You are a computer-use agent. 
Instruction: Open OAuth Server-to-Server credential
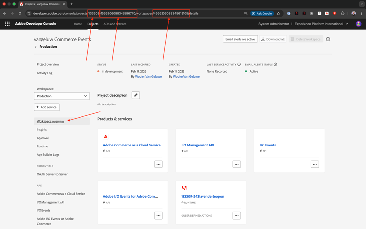pos(52,174)
